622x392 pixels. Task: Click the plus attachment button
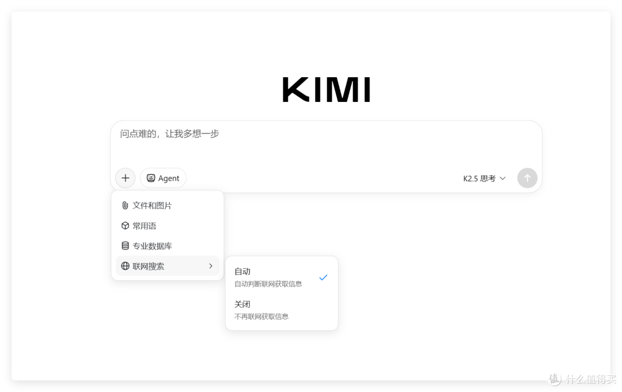point(126,178)
